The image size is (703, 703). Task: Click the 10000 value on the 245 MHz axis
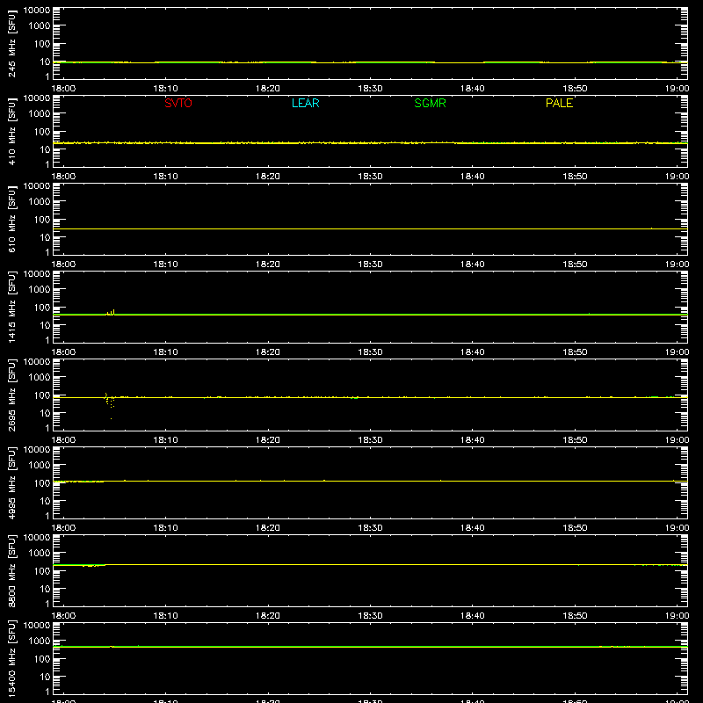[37, 11]
